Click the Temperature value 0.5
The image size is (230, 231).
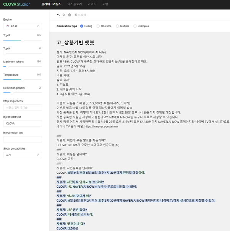click(x=39, y=75)
